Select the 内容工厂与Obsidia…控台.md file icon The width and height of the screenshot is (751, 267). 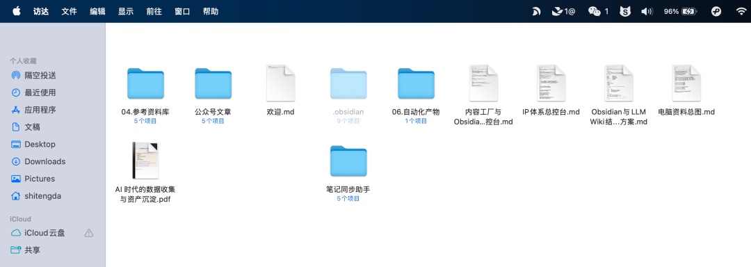(484, 83)
